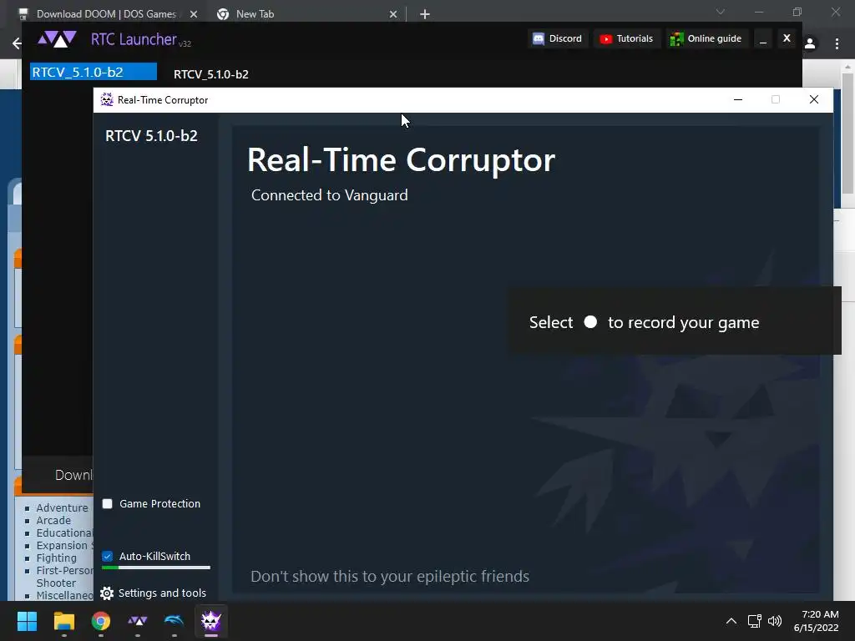Viewport: 855px width, 641px height.
Task: Click the Connected to Vanguard status text
Action: click(x=329, y=195)
